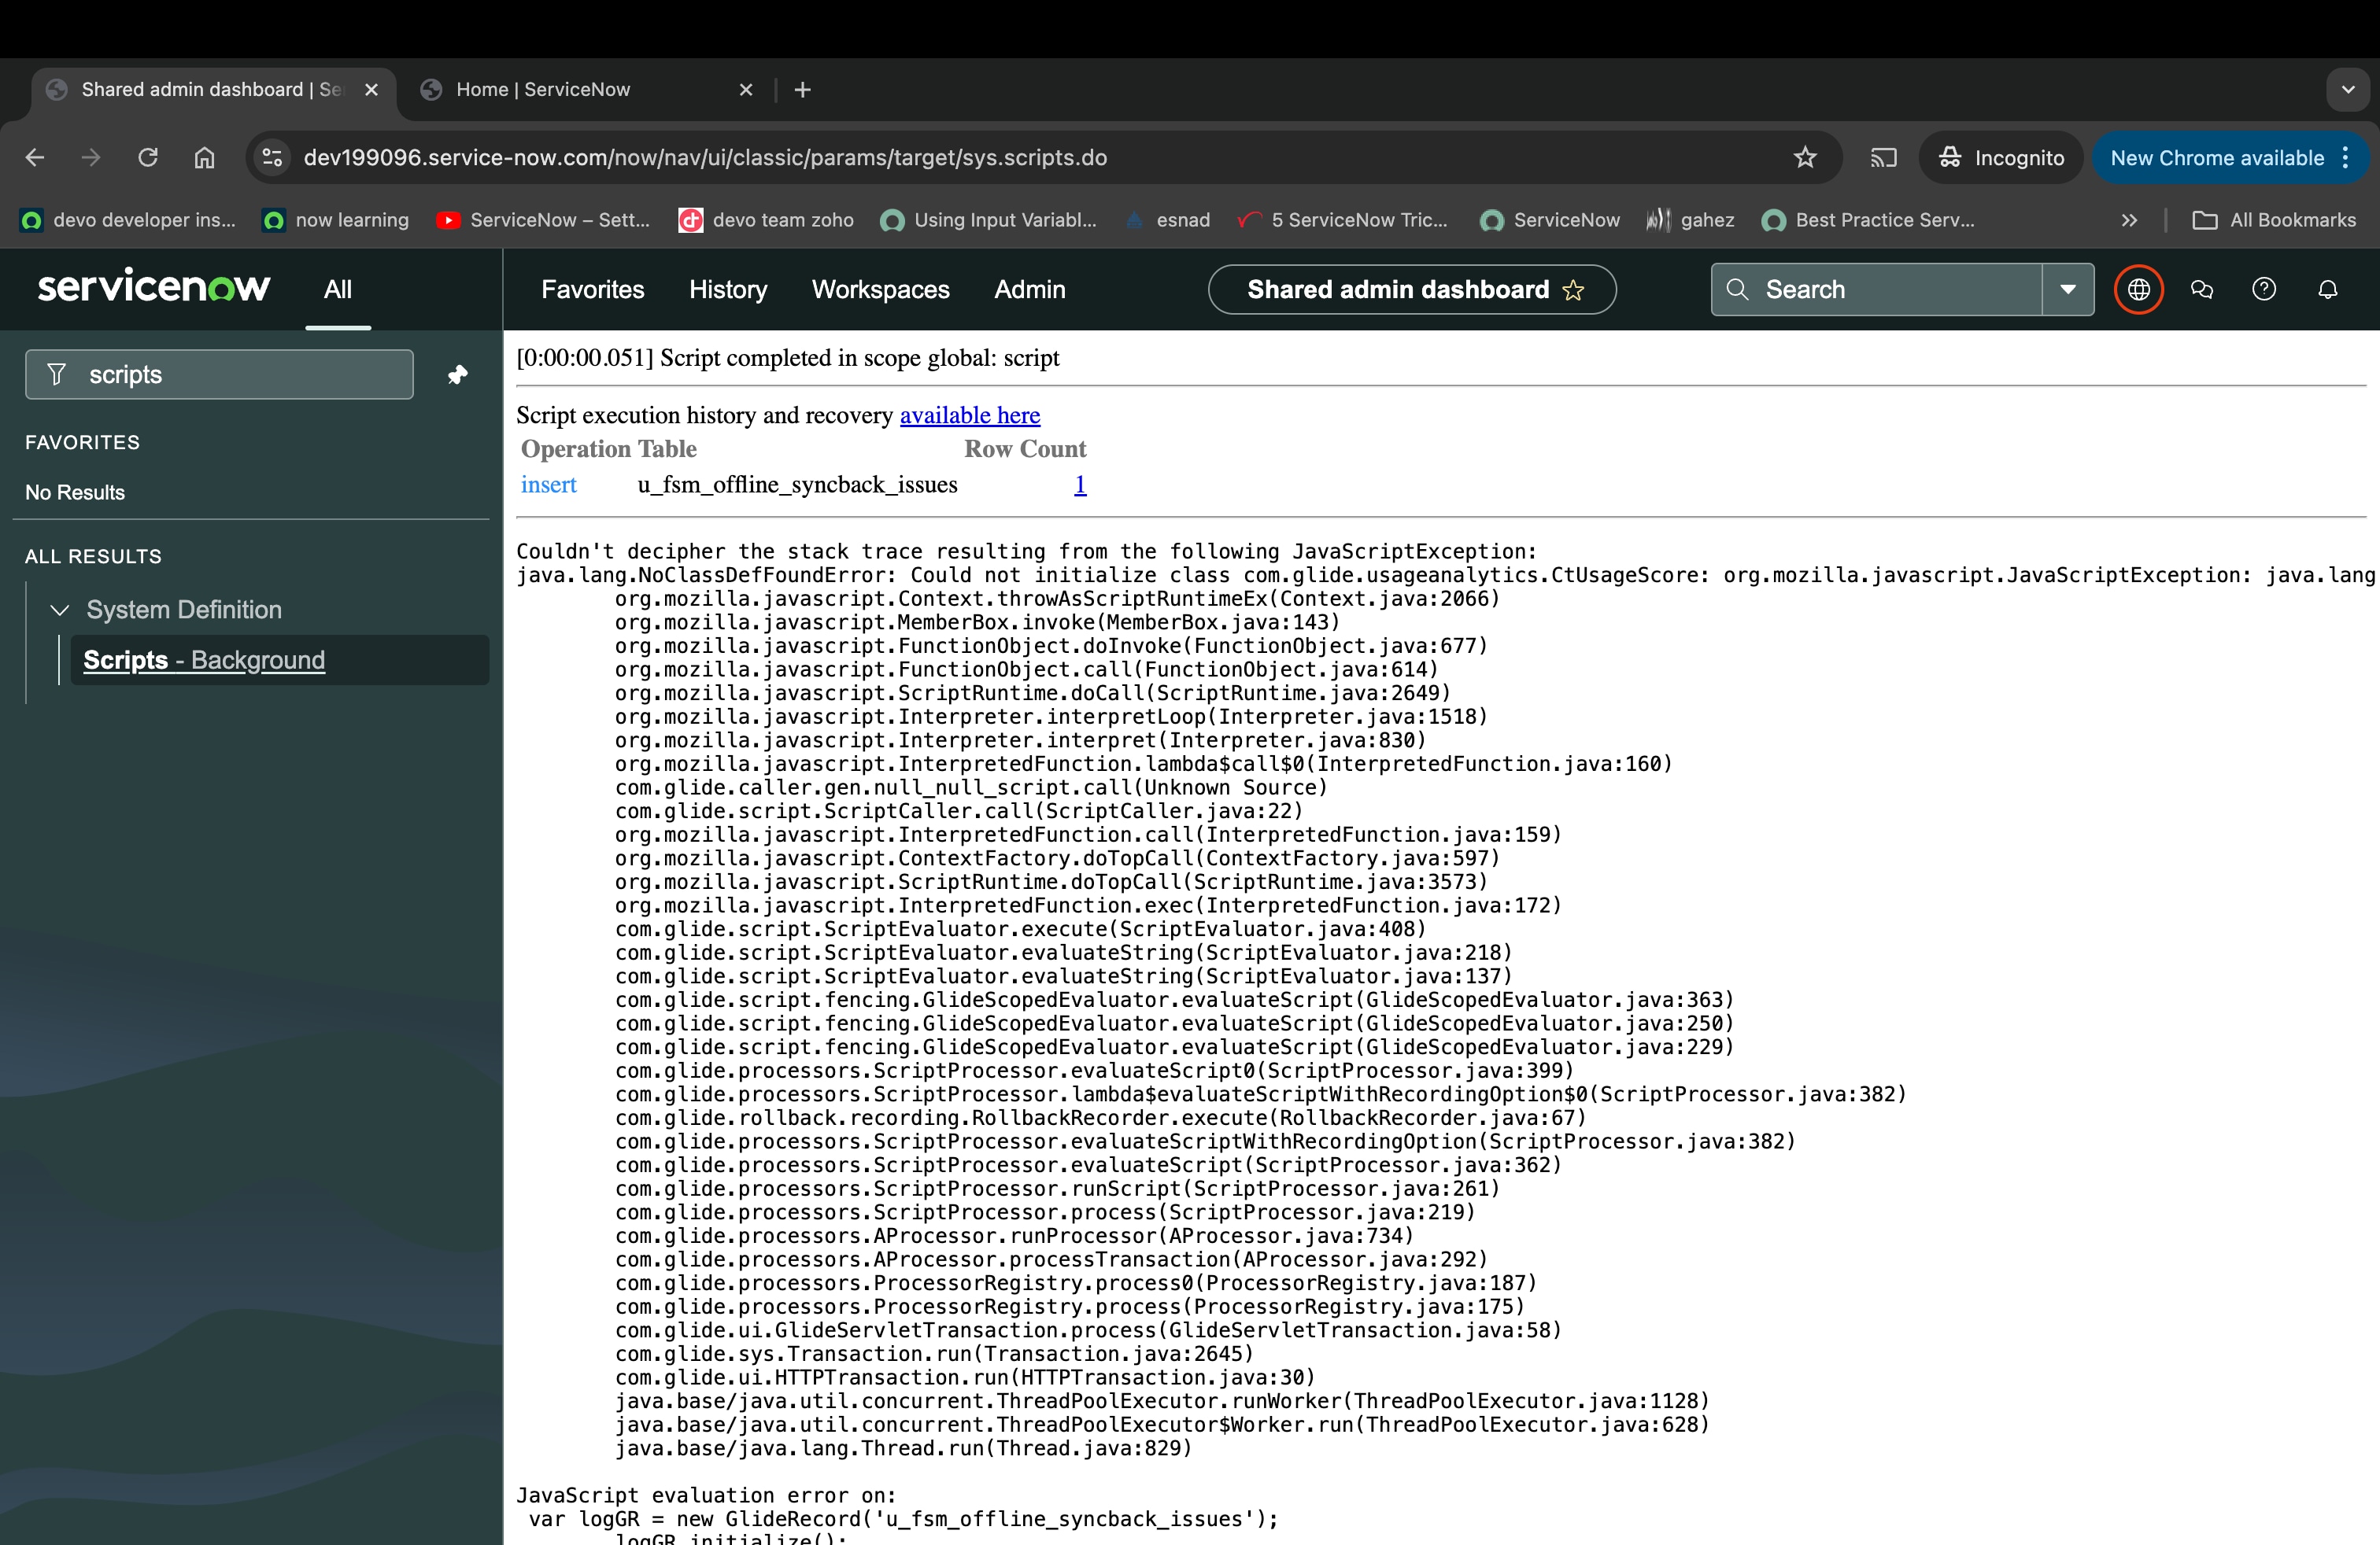Open the notifications bell icon
The width and height of the screenshot is (2380, 1545).
pos(2327,289)
